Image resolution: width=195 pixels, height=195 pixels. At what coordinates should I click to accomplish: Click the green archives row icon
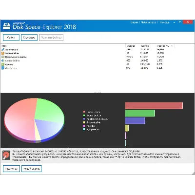tap(3, 64)
